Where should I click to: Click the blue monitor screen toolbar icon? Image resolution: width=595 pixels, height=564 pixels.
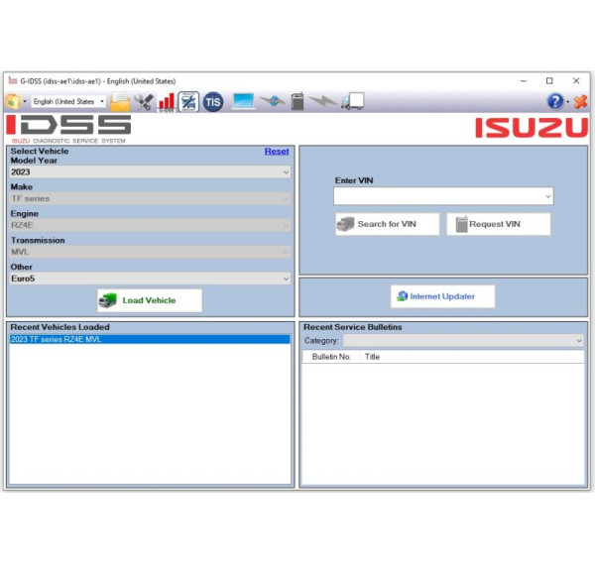point(243,101)
